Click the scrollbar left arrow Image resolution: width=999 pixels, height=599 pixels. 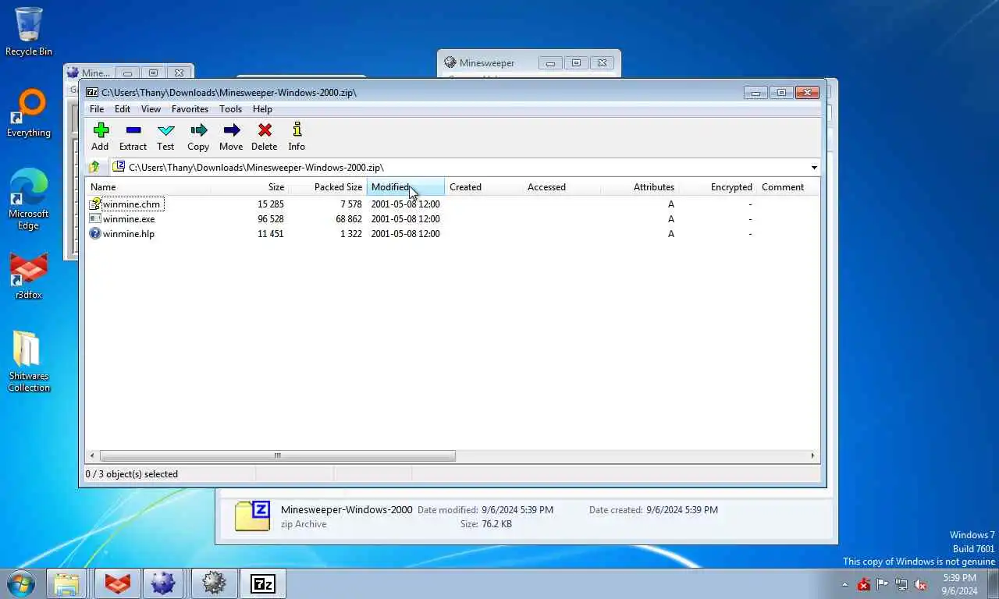point(92,455)
